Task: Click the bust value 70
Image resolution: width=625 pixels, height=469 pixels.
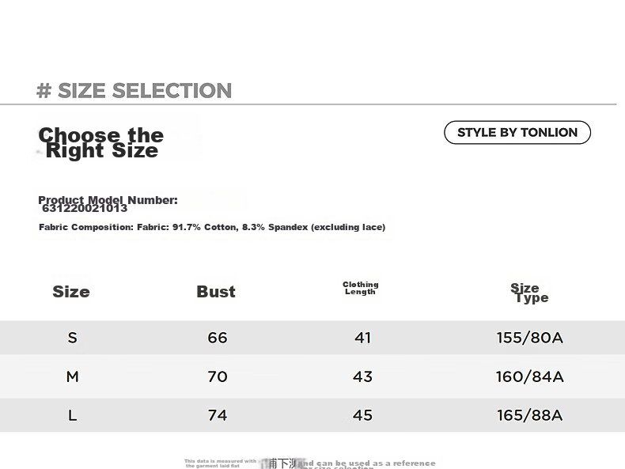Action: coord(218,376)
